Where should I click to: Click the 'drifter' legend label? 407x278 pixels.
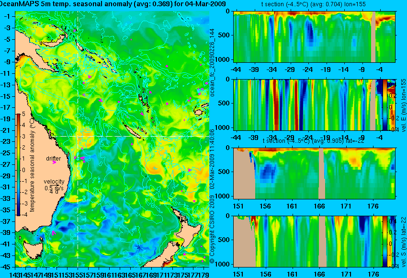pyautogui.click(x=54, y=159)
